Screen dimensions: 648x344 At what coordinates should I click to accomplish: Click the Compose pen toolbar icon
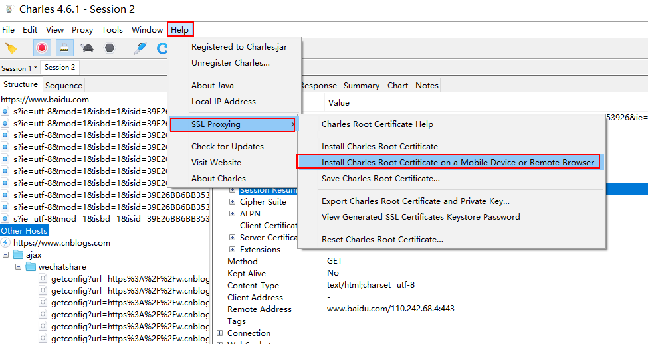tap(140, 48)
